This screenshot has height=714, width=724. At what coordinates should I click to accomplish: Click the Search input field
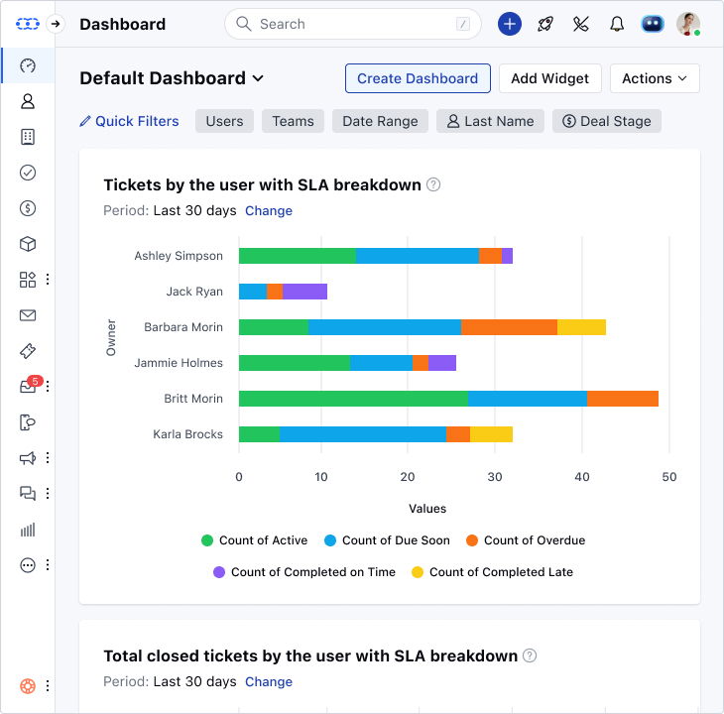click(x=353, y=24)
